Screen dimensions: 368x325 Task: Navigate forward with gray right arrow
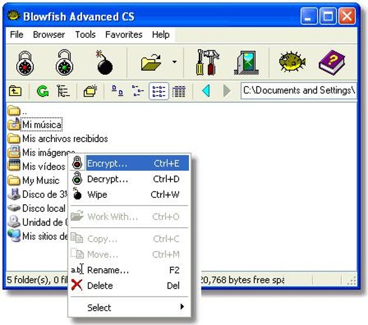(x=226, y=91)
